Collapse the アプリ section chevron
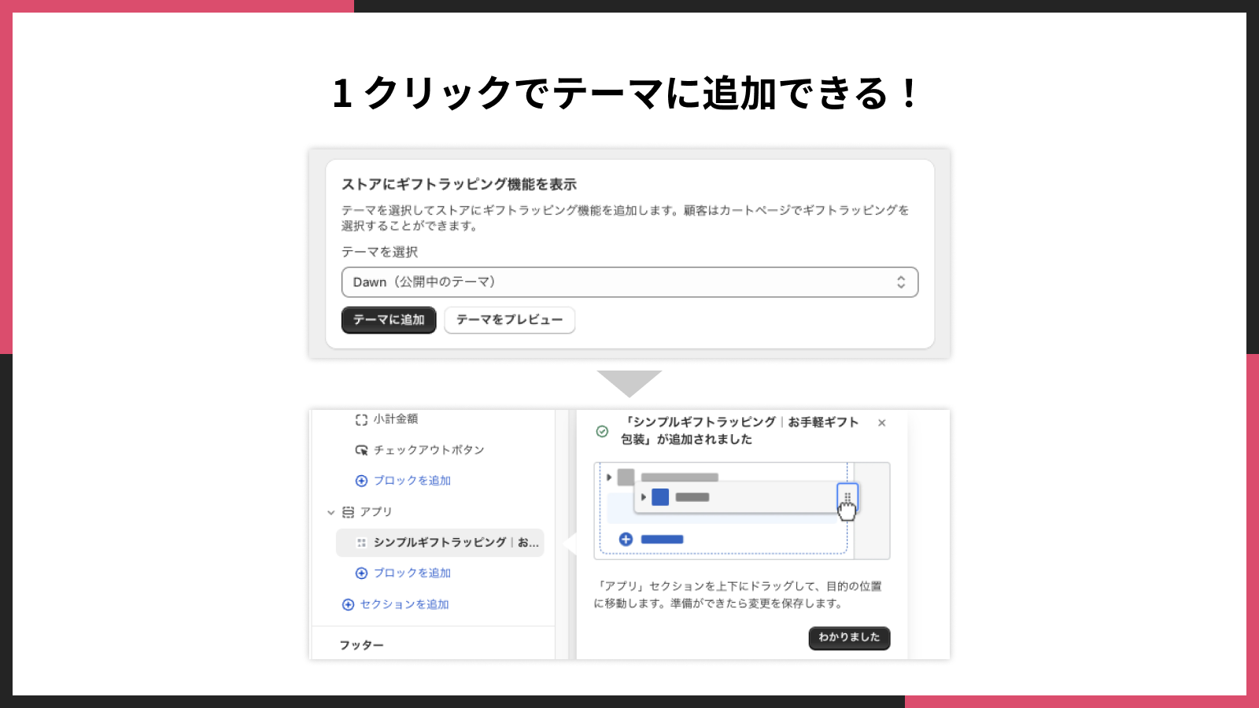 tap(331, 511)
